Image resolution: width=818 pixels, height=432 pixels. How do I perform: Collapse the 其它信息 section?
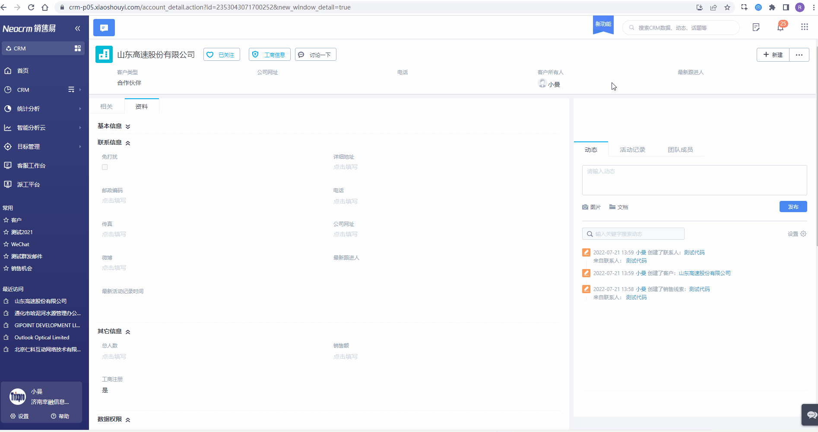(x=128, y=331)
